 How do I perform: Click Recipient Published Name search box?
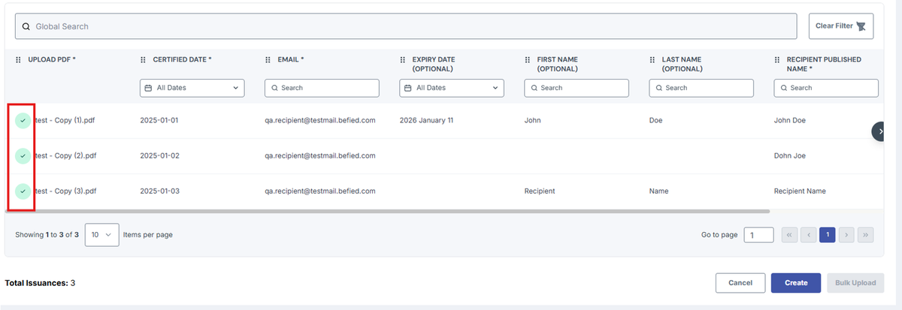(826, 88)
